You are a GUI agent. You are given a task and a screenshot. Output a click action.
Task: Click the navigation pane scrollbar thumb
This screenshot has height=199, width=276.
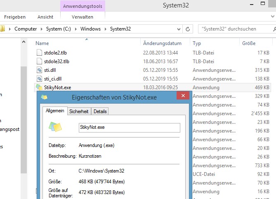tap(24, 120)
